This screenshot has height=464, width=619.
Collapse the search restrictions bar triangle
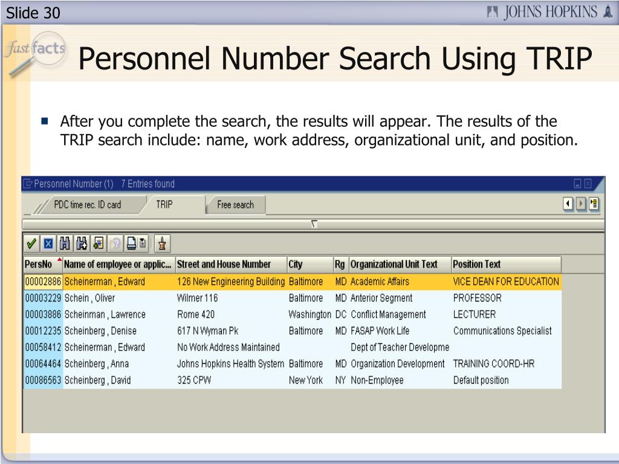click(314, 224)
